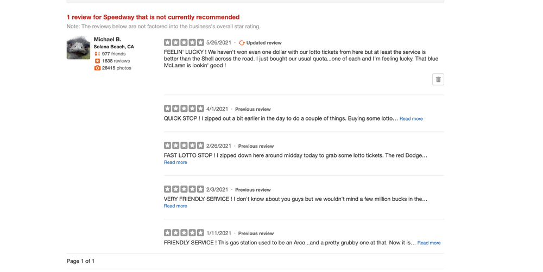The image size is (543, 272).
Task: Open Michael B. profile name link
Action: click(x=108, y=39)
